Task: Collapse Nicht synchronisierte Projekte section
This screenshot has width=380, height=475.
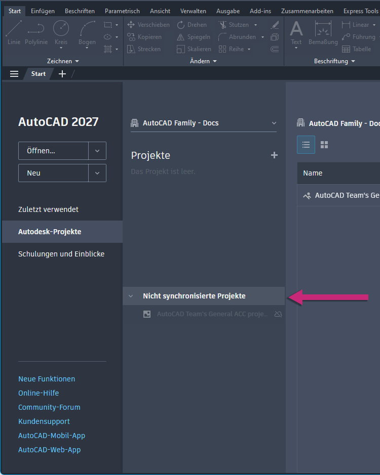Action: pos(131,296)
